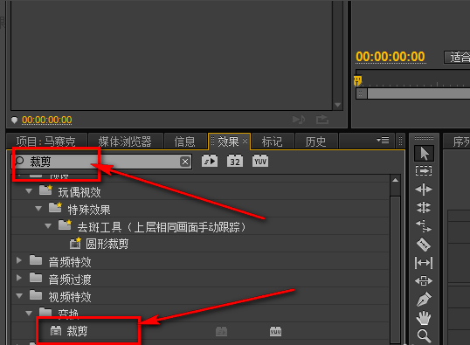Collapse the 视频特效 folder
The image size is (470, 345).
19,296
